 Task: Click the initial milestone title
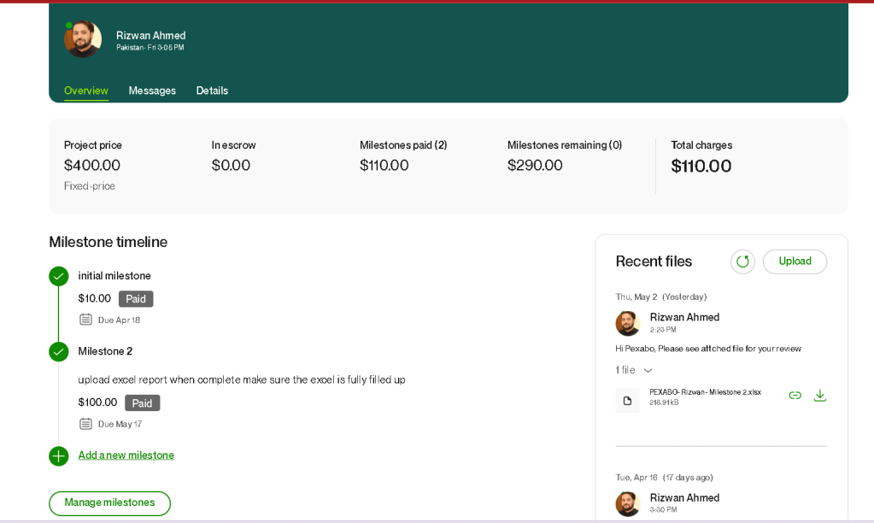tap(114, 275)
